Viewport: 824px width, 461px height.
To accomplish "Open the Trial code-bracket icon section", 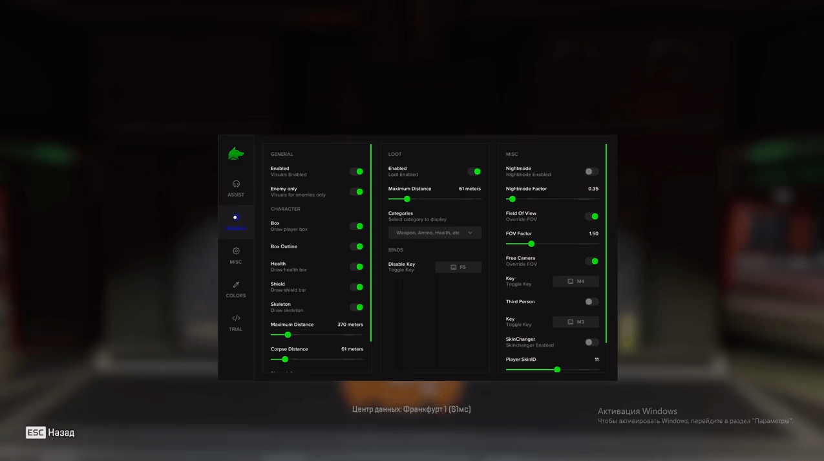I will (236, 318).
